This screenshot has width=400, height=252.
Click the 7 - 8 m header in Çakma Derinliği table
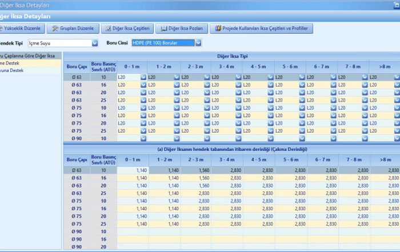tap(354, 160)
